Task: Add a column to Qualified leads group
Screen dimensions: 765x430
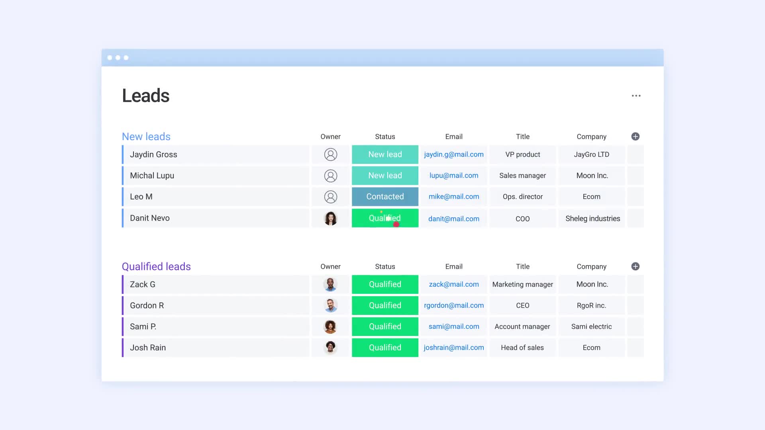Action: [x=635, y=266]
